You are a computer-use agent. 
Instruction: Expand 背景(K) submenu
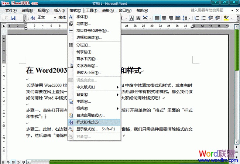(94, 95)
